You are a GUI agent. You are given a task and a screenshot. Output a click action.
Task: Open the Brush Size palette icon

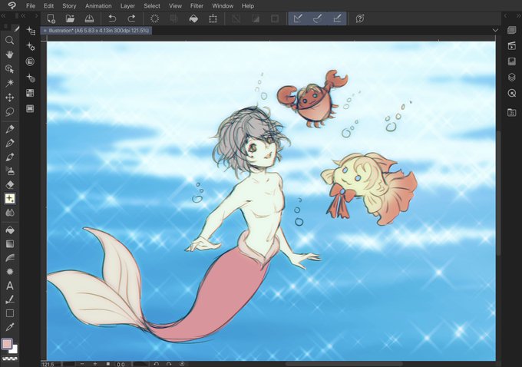click(x=30, y=61)
